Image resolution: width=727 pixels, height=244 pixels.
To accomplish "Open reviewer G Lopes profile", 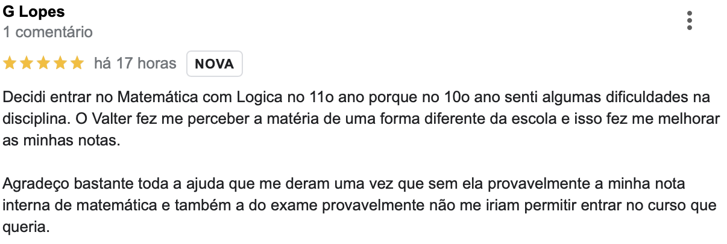I will (34, 11).
